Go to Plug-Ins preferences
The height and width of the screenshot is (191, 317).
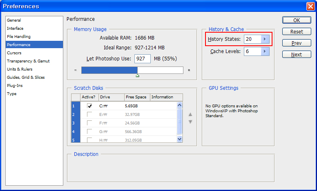pyautogui.click(x=15, y=85)
